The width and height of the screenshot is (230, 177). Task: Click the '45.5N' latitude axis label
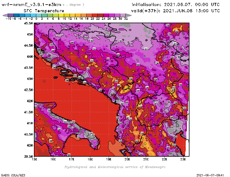point(28,23)
